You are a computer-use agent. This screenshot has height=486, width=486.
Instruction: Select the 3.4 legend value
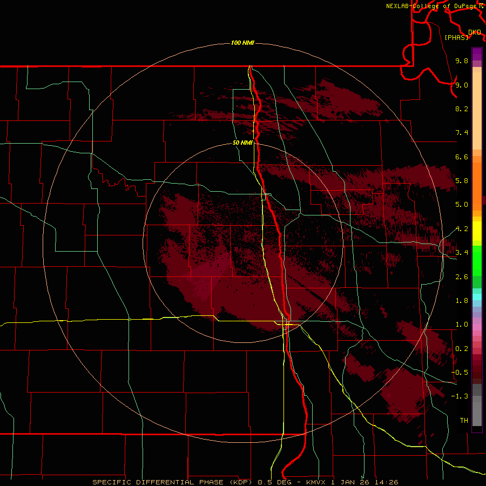[x=462, y=253]
